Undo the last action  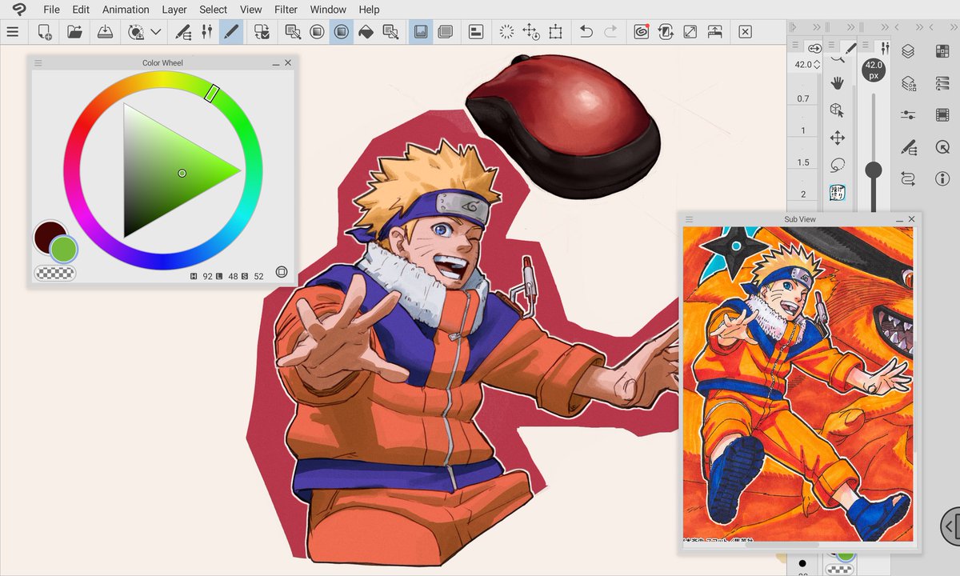click(x=586, y=32)
